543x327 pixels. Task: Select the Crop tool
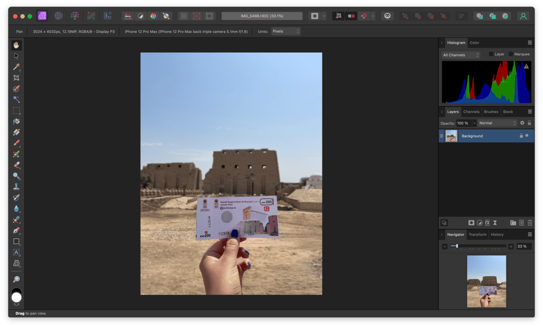tap(17, 78)
